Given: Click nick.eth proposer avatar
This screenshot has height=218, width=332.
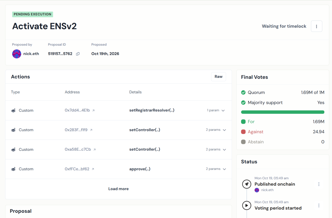Looking at the screenshot, I should (x=17, y=54).
